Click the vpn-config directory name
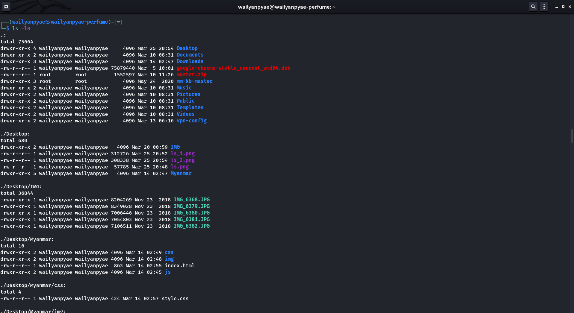This screenshot has width=574, height=313. (x=191, y=121)
